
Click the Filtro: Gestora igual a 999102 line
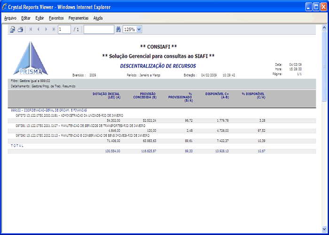(31, 81)
